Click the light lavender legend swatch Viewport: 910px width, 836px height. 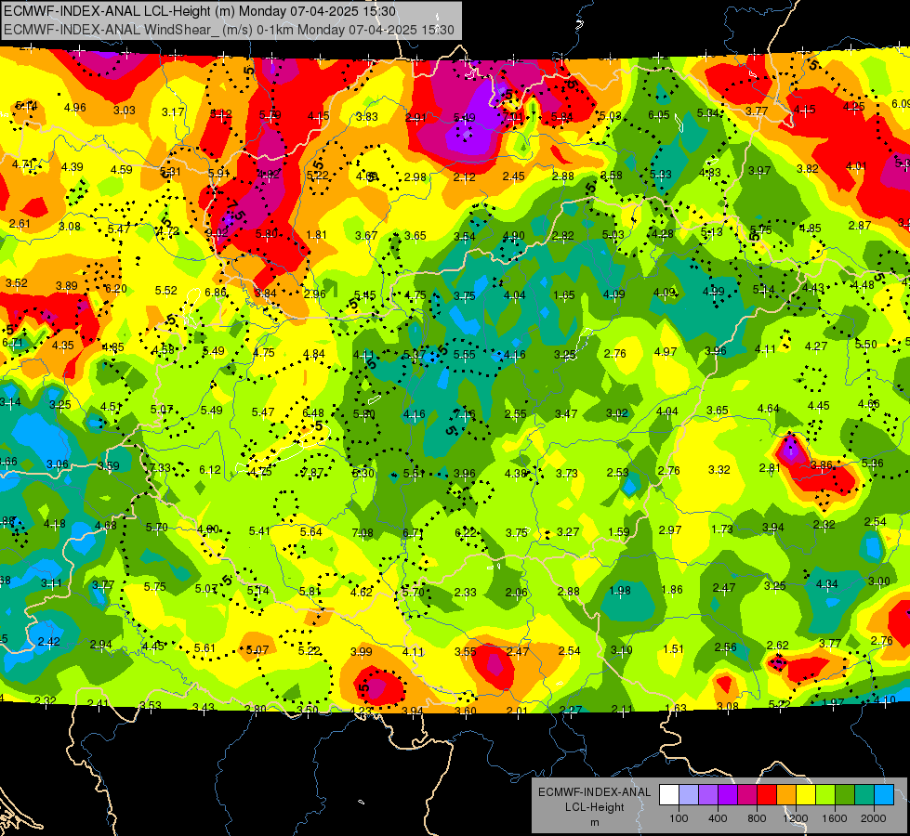(689, 795)
